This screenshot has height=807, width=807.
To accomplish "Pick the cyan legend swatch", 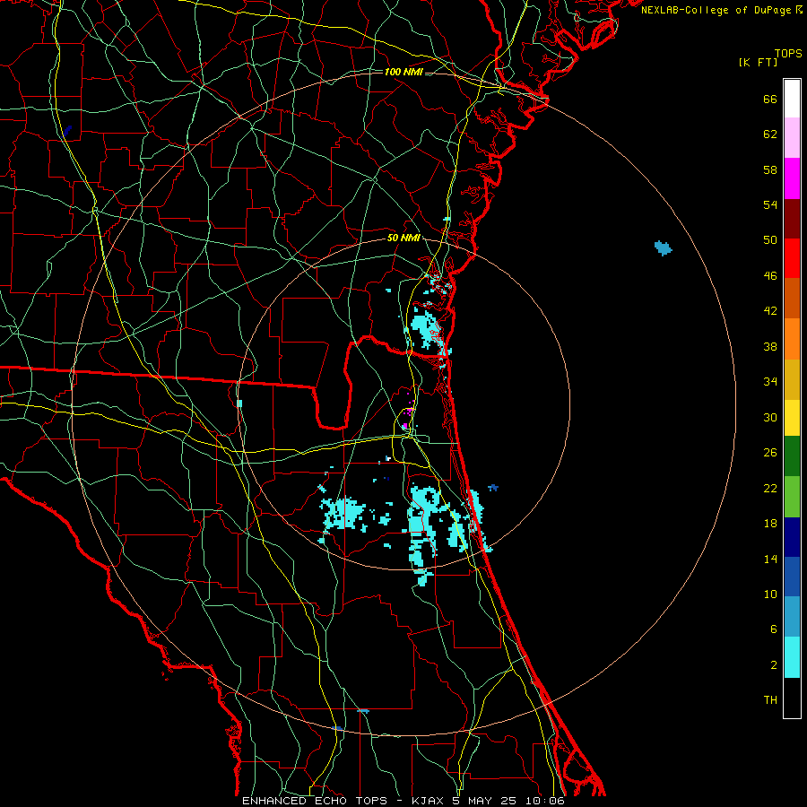I will (792, 657).
